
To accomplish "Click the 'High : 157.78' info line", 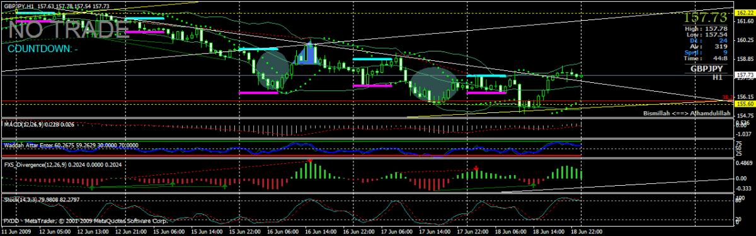I will pyautogui.click(x=706, y=28).
